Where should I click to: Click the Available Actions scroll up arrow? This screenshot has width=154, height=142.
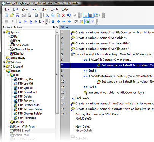coord(57,32)
